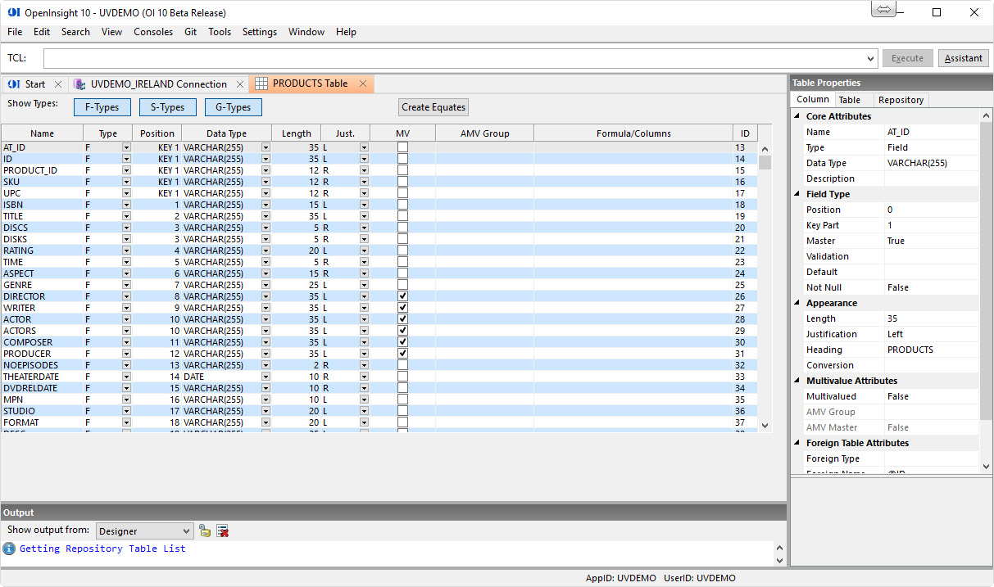This screenshot has height=587, width=994.
Task: Switch to the UVDEMO_IRELAND Connection tab
Action: [x=159, y=84]
